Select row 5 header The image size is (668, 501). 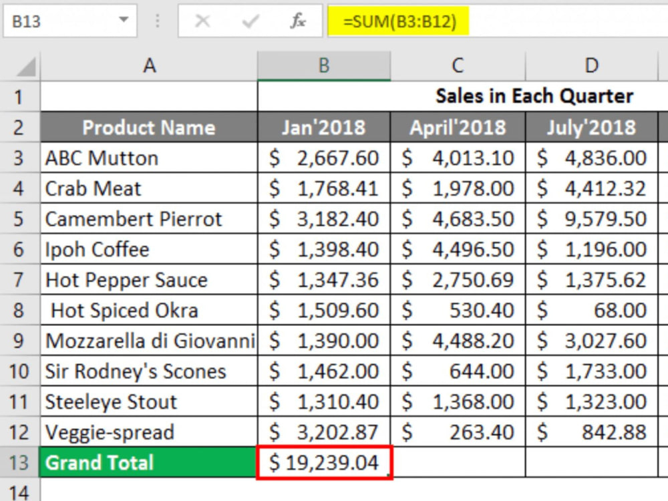[19, 219]
